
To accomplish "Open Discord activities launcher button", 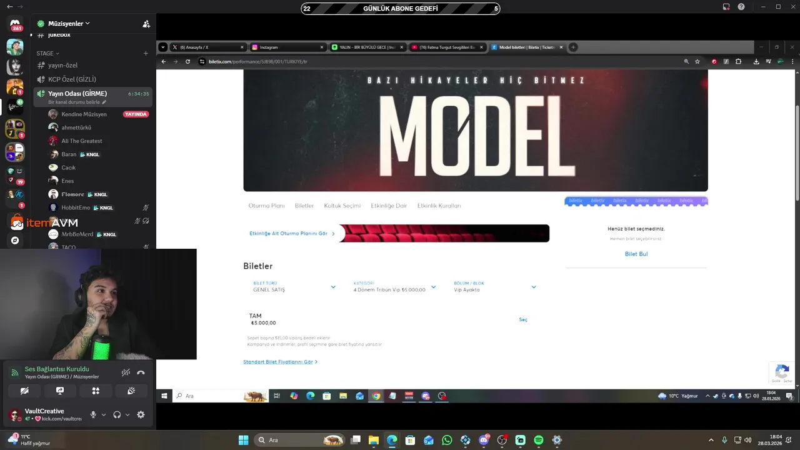I will (x=96, y=391).
